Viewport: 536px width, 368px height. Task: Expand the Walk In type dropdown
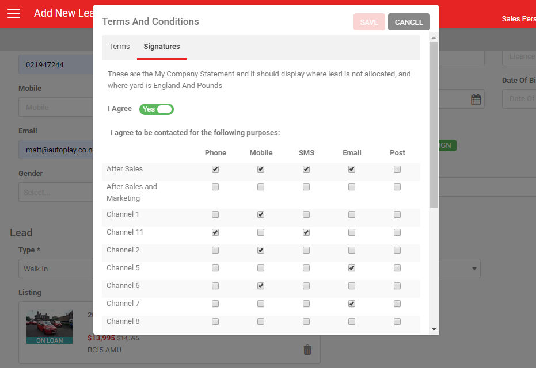click(x=56, y=269)
